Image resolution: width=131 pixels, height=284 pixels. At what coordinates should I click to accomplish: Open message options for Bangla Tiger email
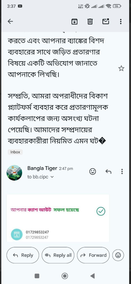(122, 171)
